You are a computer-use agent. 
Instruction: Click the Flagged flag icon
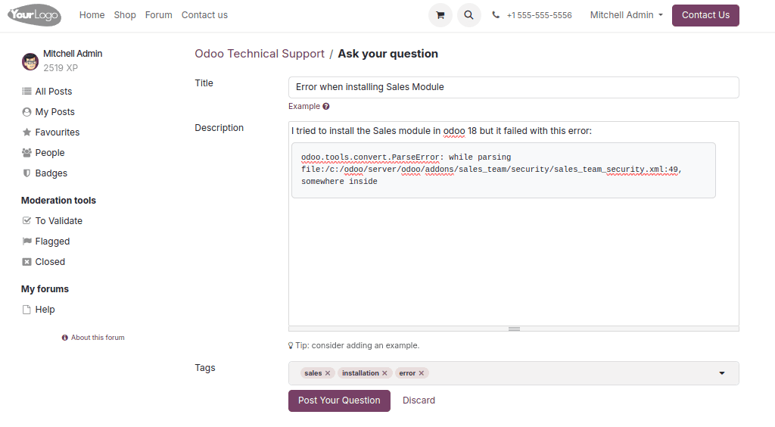pos(26,242)
